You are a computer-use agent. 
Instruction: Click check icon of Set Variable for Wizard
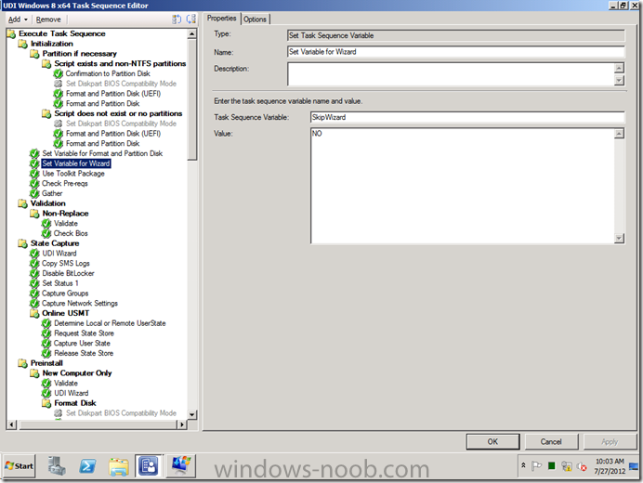click(x=34, y=163)
